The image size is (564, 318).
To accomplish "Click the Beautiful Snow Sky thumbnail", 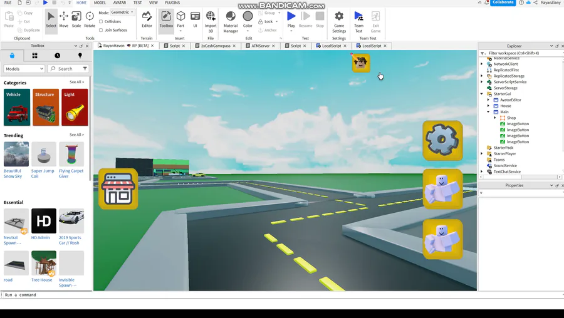I will 16,154.
